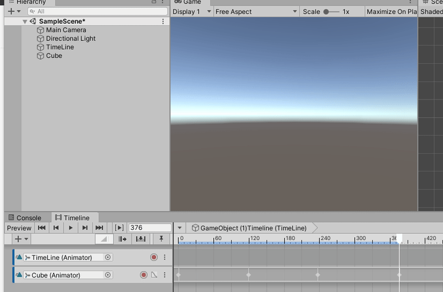This screenshot has height=292, width=443.
Task: Enable recording on TimeLine track
Action: coord(154,257)
